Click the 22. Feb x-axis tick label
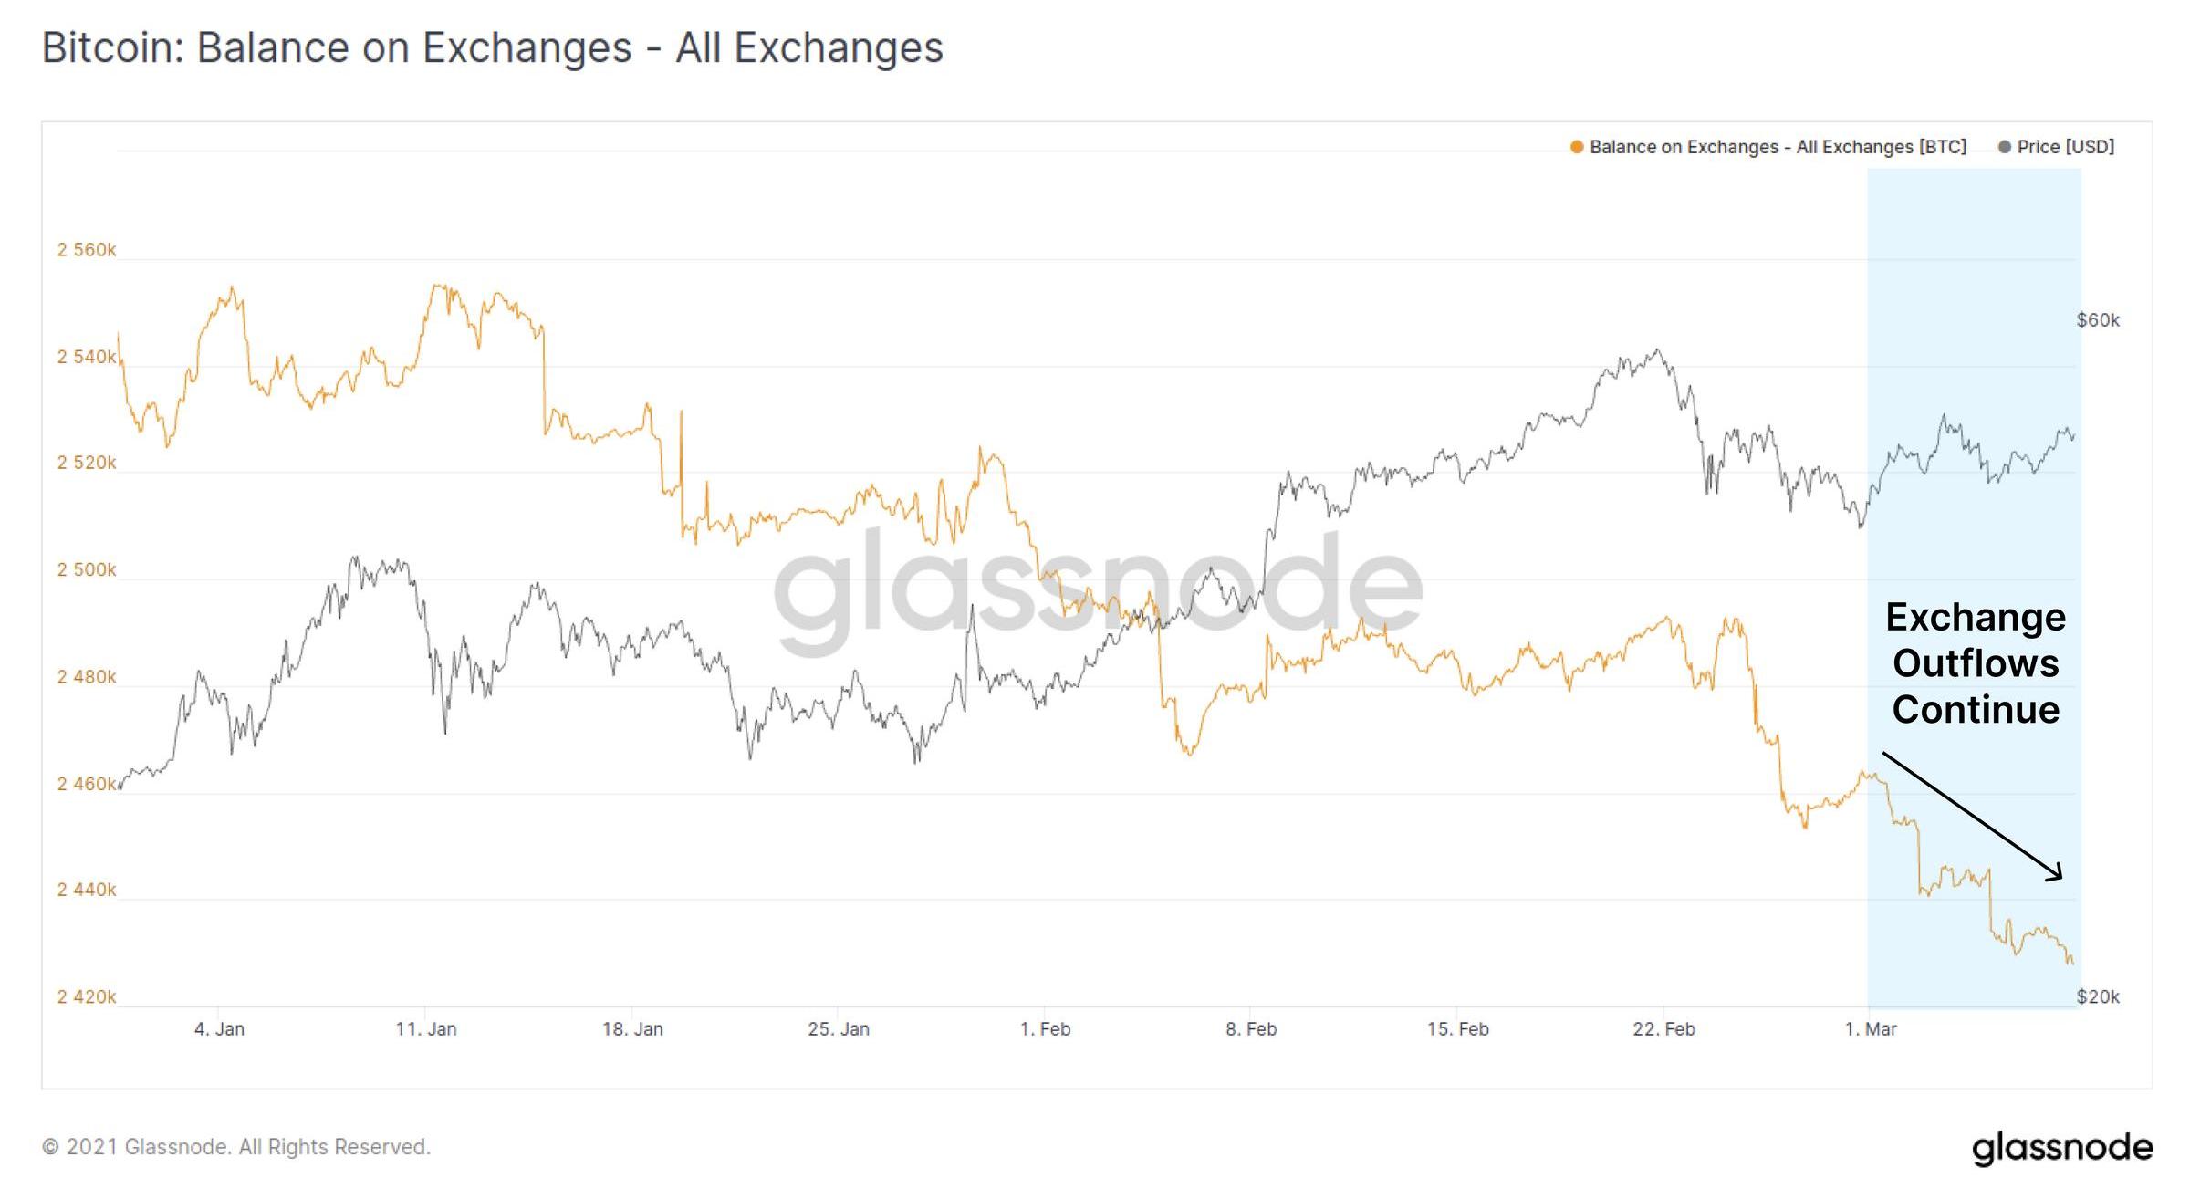The width and height of the screenshot is (2190, 1178). pyautogui.click(x=1663, y=1029)
